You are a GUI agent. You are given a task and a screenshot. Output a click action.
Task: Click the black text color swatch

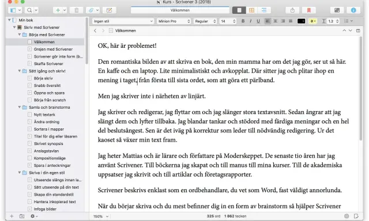point(301,21)
